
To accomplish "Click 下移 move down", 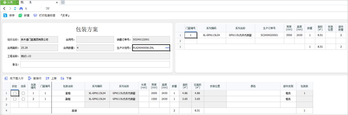I will pos(66,78).
